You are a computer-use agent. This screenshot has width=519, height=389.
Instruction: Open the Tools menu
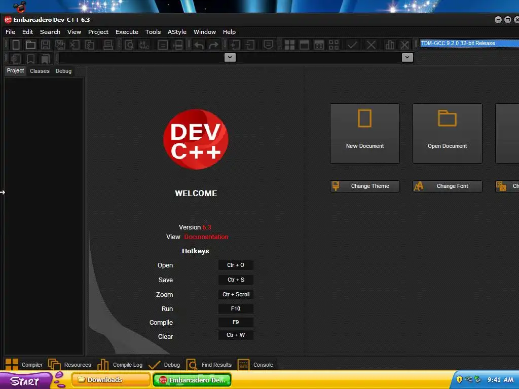tap(153, 32)
